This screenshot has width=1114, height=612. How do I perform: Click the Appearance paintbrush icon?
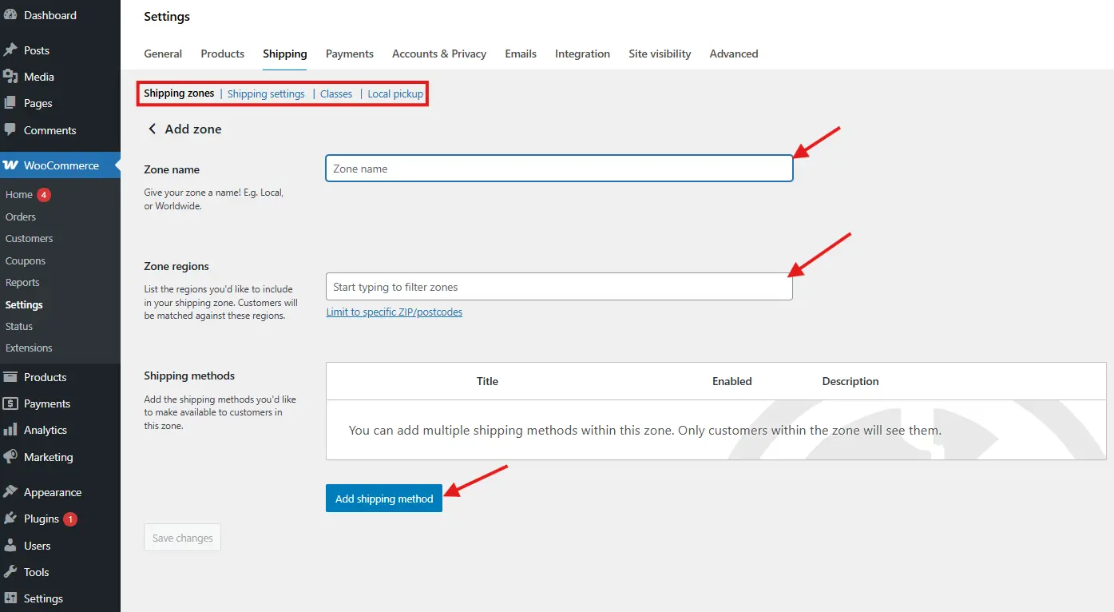pos(10,492)
